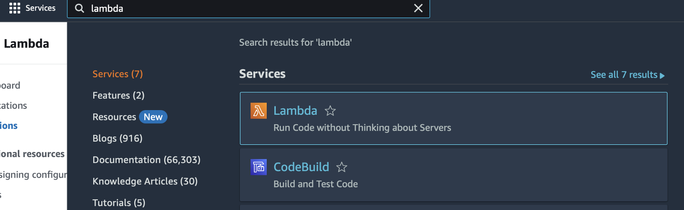684x210 pixels.
Task: Click the orange Lambda service icon
Action: point(259,111)
